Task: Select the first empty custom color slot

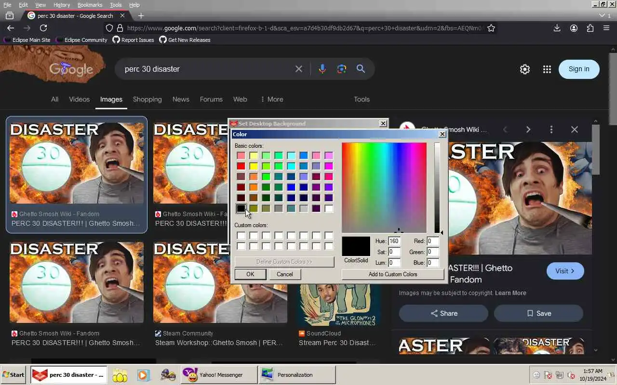Action: (x=241, y=235)
